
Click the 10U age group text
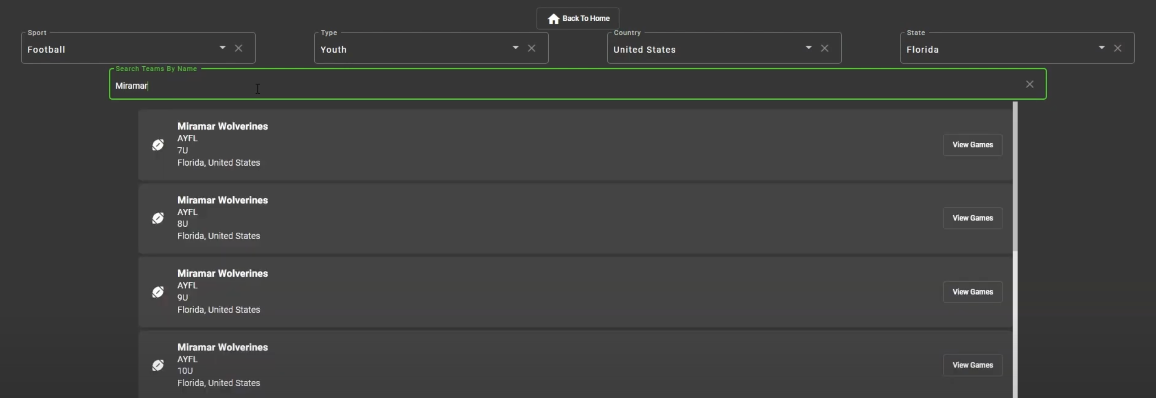pos(185,371)
